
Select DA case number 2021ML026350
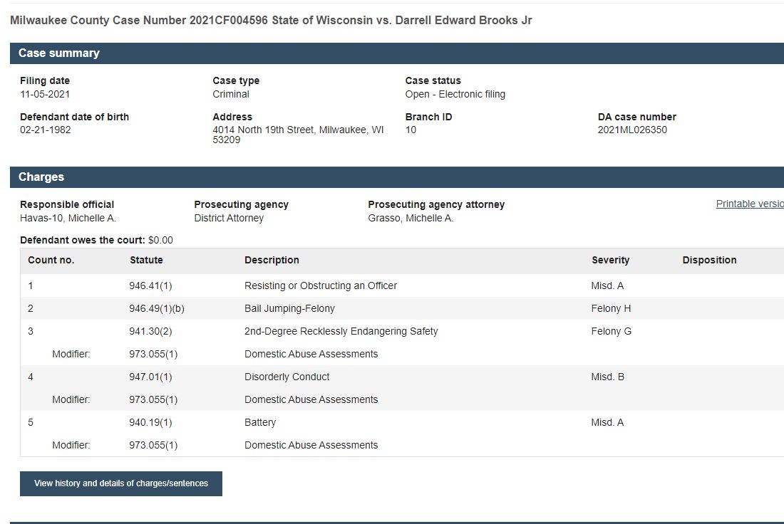(632, 130)
